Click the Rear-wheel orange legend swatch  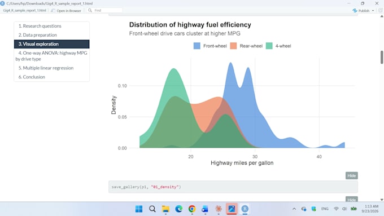tap(233, 46)
